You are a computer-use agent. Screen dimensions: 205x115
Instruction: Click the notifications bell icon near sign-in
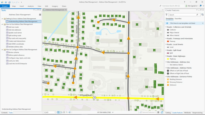[x=201, y=6]
